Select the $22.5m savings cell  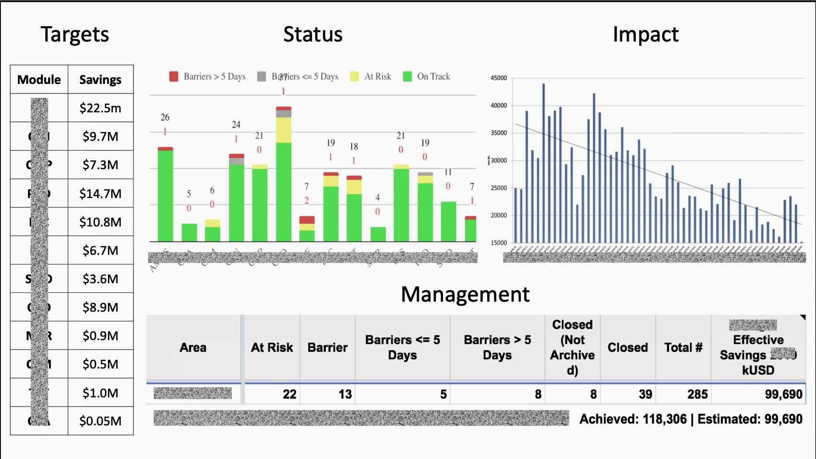click(101, 108)
